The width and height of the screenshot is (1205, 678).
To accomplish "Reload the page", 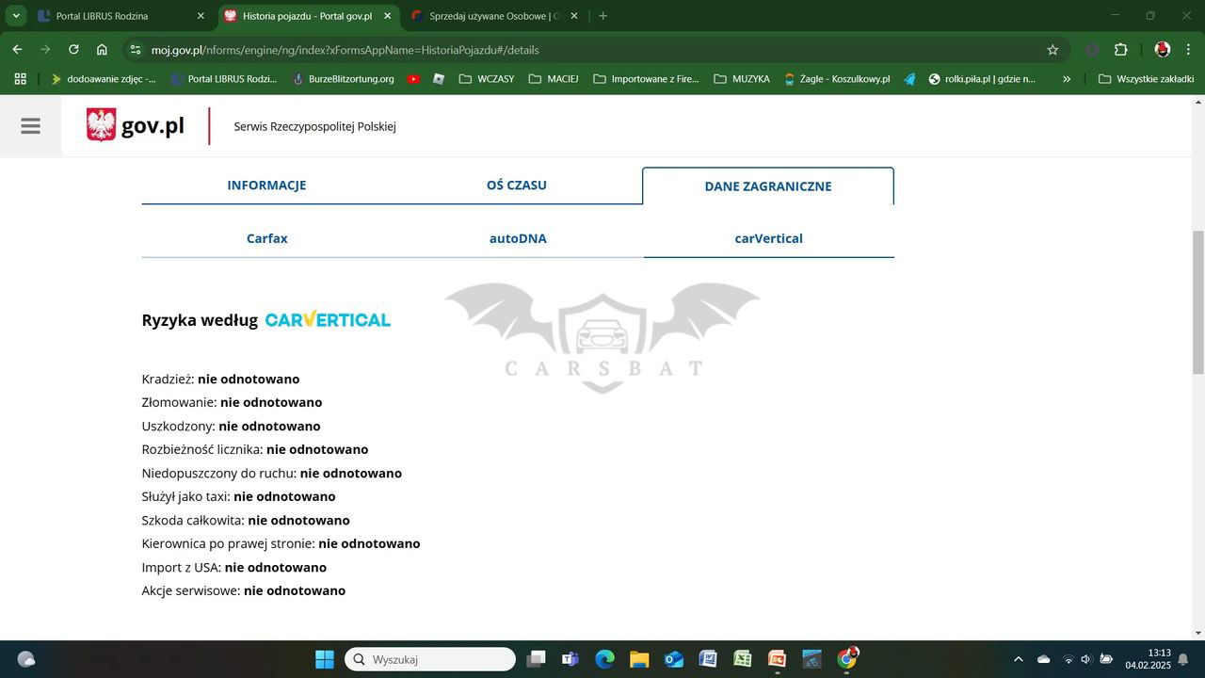I will click(73, 50).
